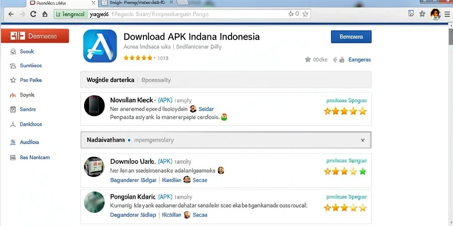Select the first browser tab
This screenshot has height=226, width=453.
click(62, 3)
